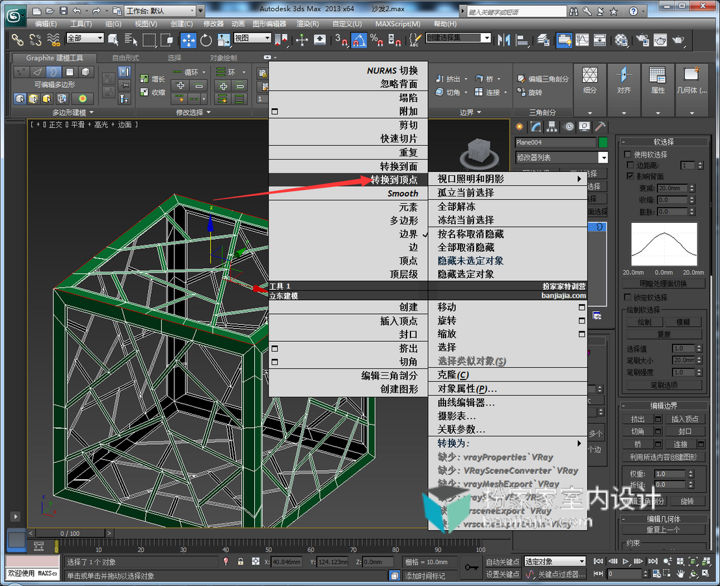
Task: Click 利用所选内容创建图形 button
Action: click(663, 457)
